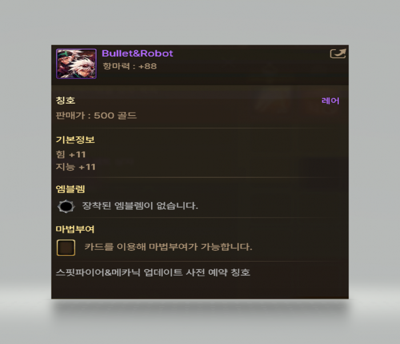Click the empty enchant card slot
Screen dimensions: 400x344
(x=66, y=248)
